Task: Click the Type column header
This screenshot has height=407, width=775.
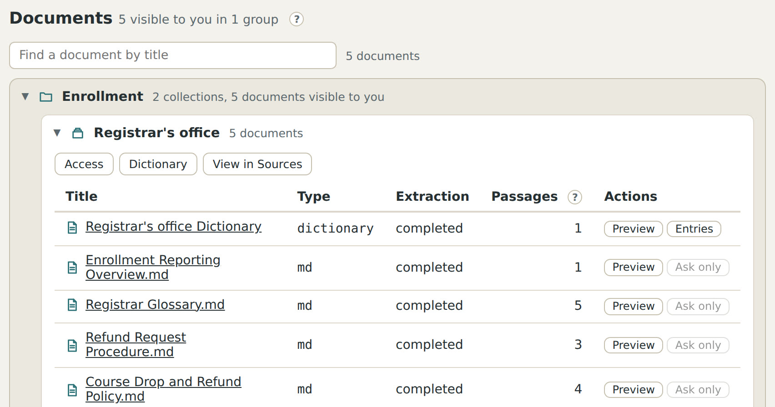Action: (314, 197)
